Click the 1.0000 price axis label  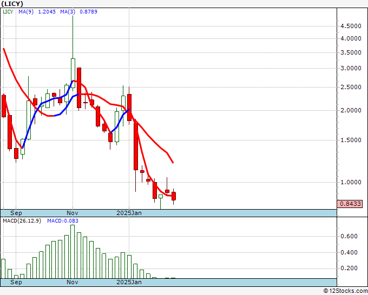pos(351,182)
